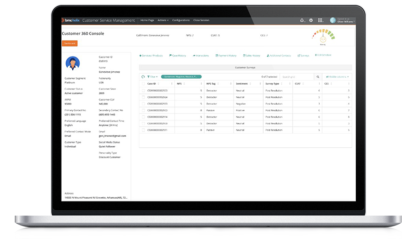Click the Search grid input field

coord(296,77)
